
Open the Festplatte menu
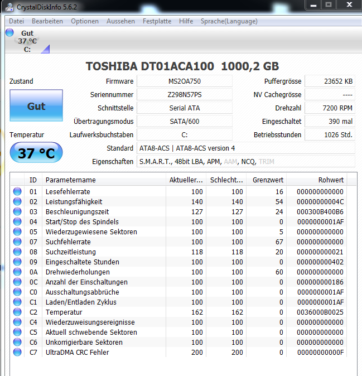[157, 21]
